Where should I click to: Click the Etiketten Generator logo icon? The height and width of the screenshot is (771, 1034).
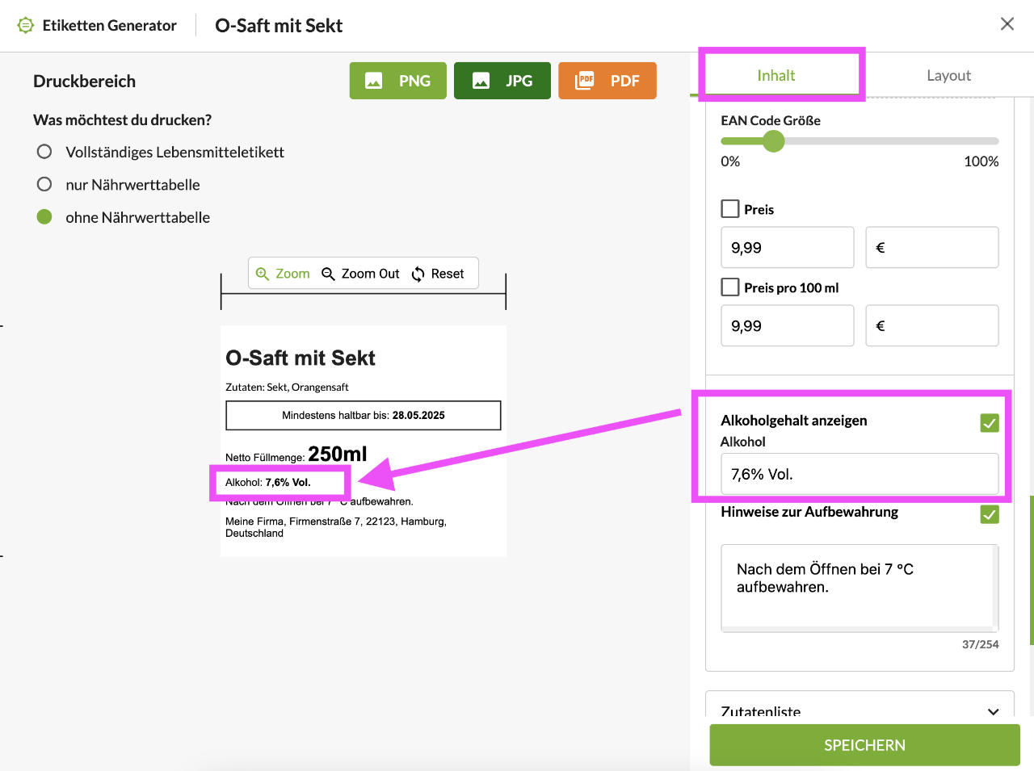(x=26, y=25)
